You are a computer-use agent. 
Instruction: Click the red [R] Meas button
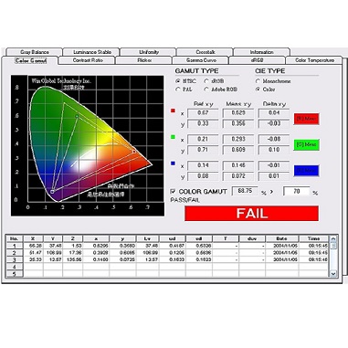[x=306, y=119]
